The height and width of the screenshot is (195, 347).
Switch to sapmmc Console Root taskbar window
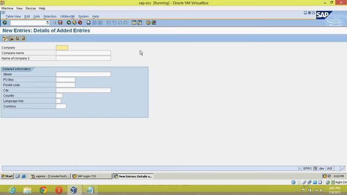50,176
